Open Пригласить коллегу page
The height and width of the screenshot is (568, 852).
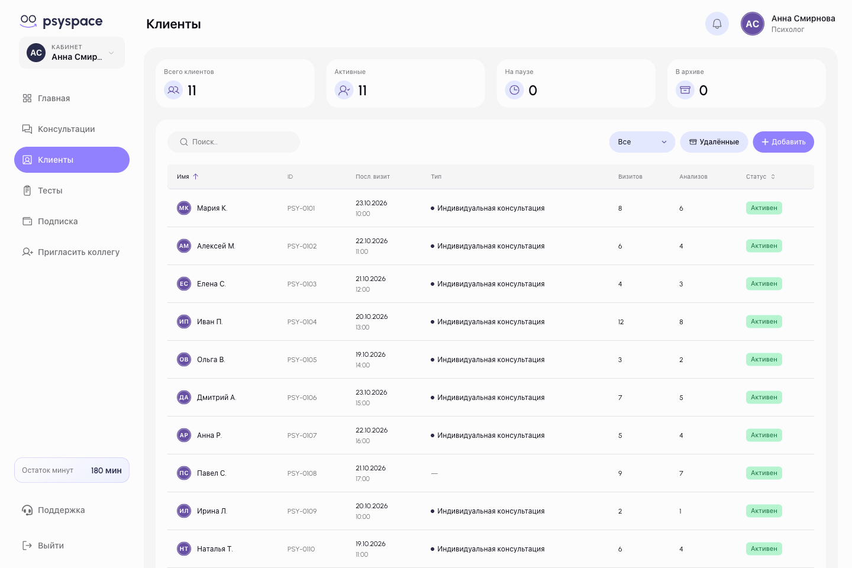coord(72,252)
